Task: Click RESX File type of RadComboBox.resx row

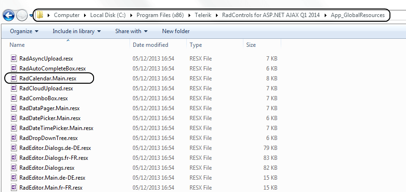Action: [x=201, y=98]
